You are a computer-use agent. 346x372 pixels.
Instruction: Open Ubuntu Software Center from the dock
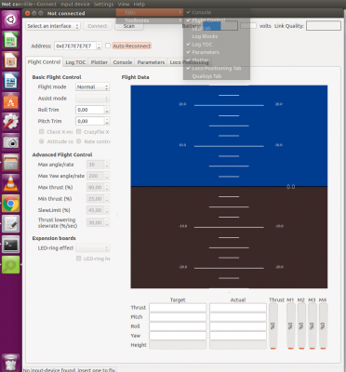pyautogui.click(x=11, y=101)
